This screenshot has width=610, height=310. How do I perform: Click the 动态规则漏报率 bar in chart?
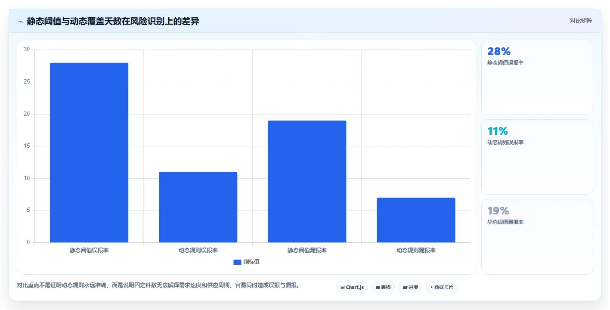[416, 220]
